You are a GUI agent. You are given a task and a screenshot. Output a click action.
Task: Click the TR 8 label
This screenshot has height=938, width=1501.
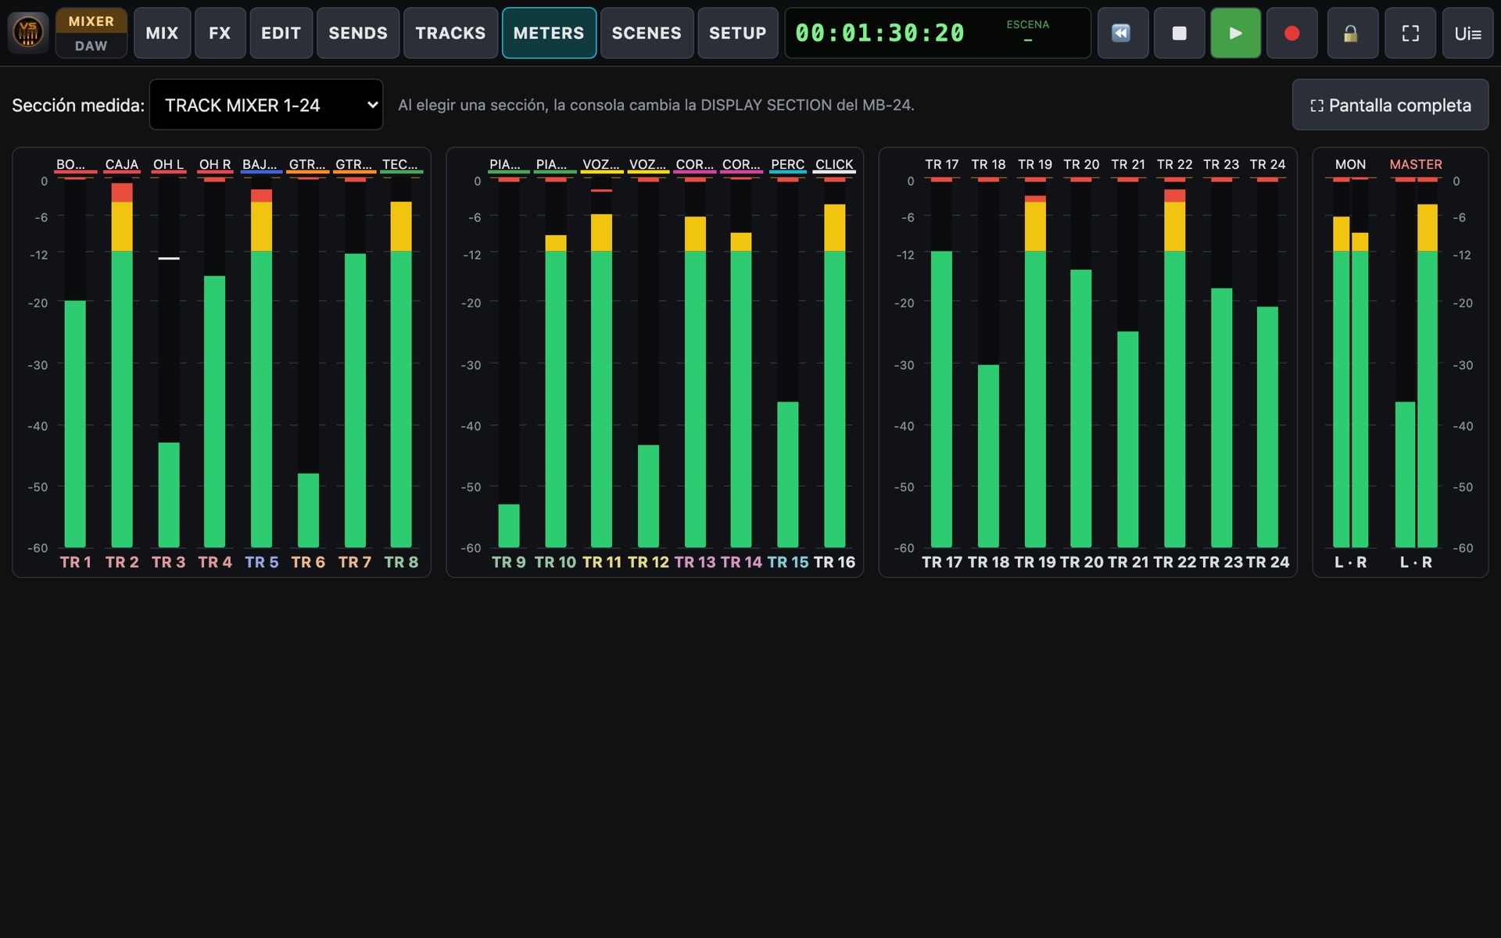coord(401,562)
